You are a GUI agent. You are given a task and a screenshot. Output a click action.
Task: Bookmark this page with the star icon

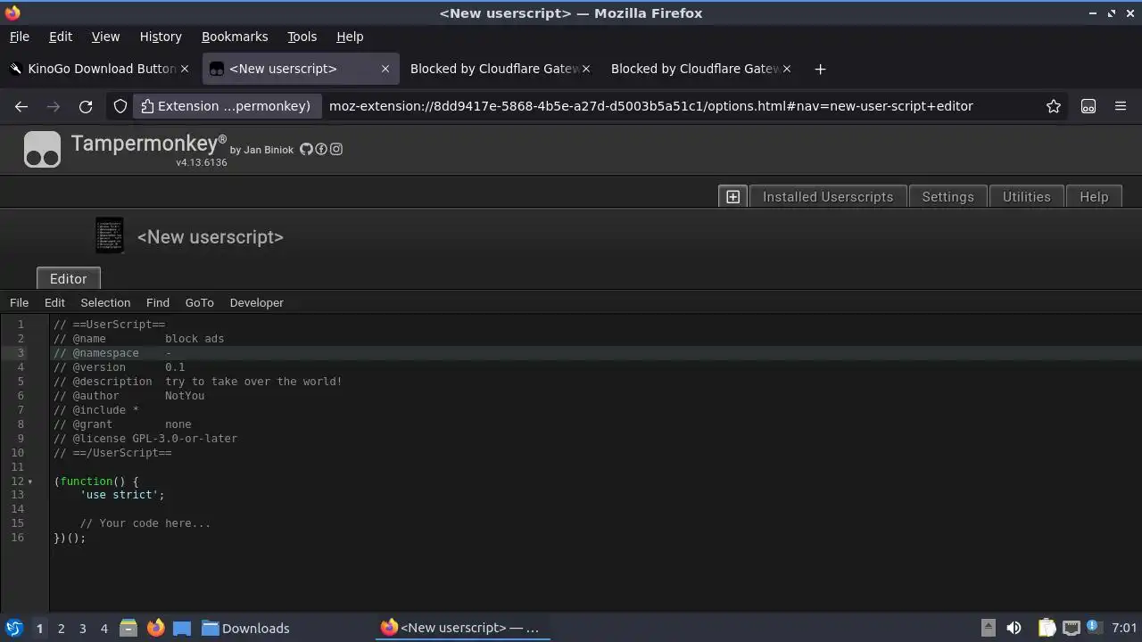(x=1054, y=106)
